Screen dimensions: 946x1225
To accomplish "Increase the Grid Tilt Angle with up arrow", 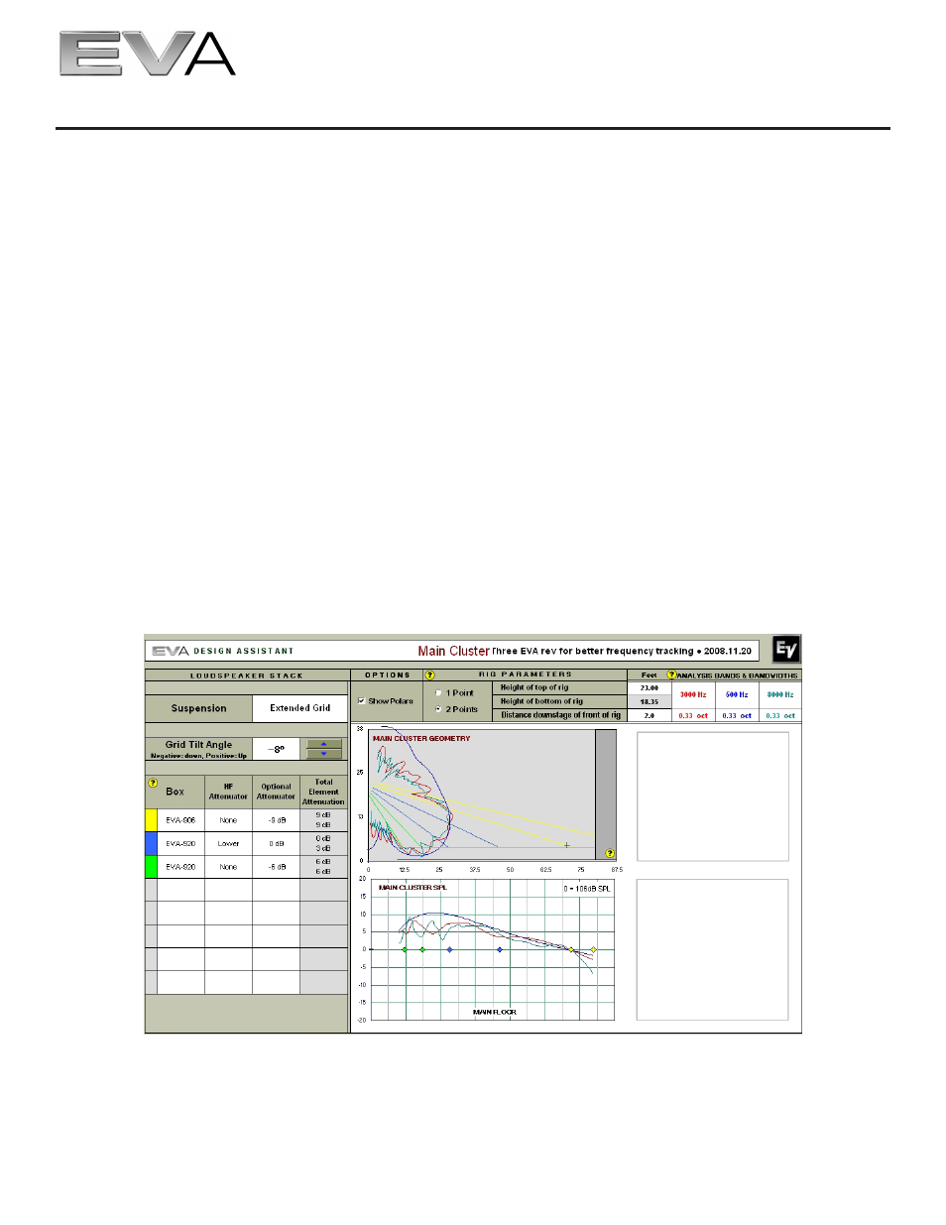I will pyautogui.click(x=323, y=744).
